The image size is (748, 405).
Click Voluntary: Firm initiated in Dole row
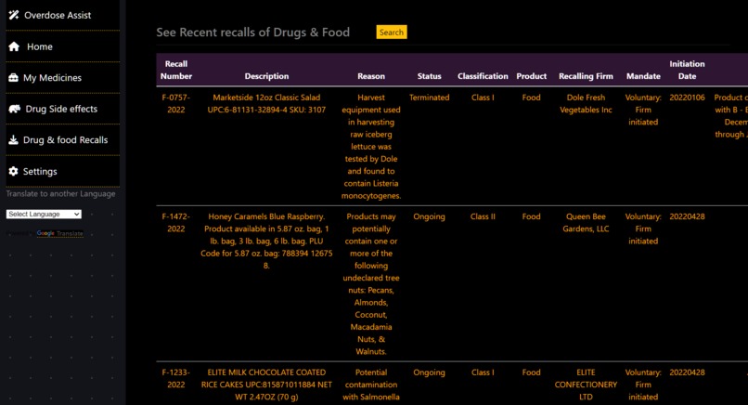coord(643,110)
